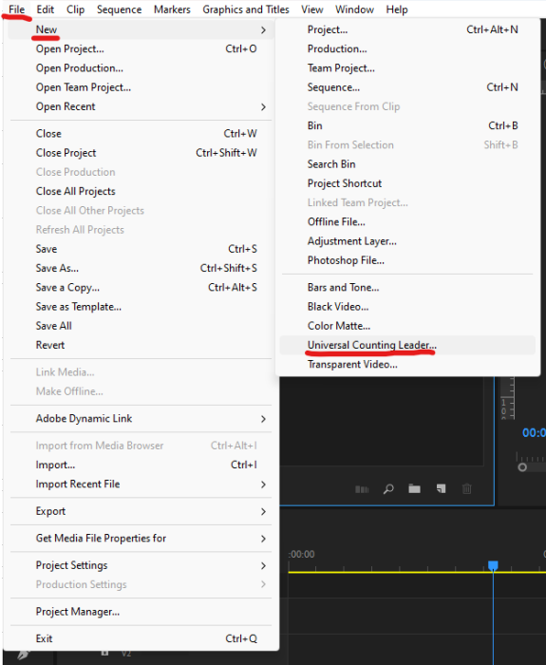Open the Edit menu
The image size is (546, 665).
[45, 9]
